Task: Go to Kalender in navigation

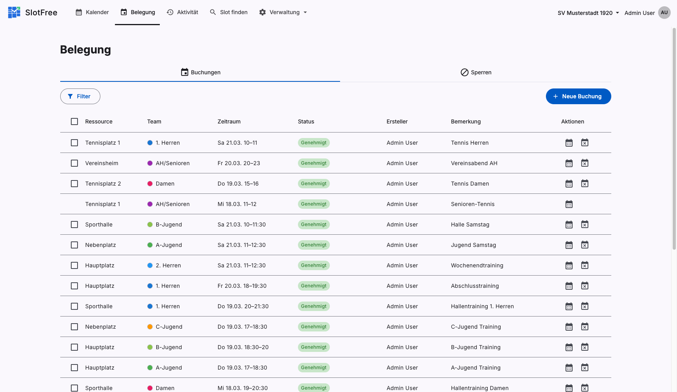Action: pos(92,12)
